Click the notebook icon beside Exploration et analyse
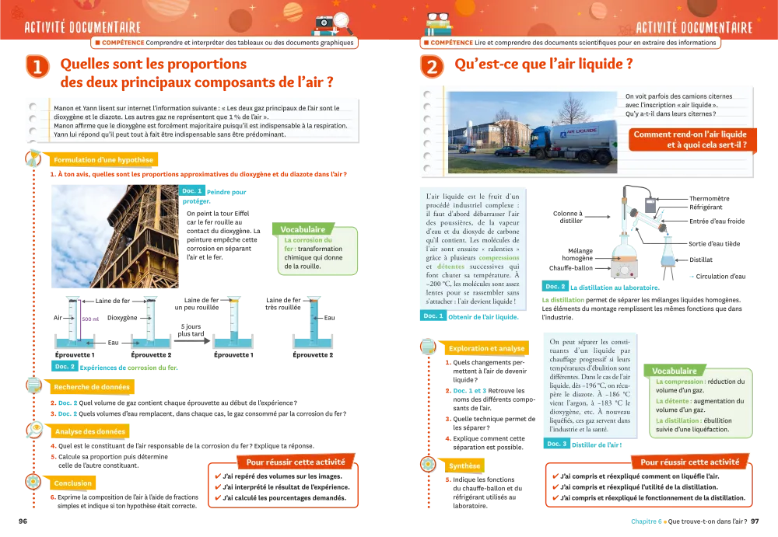778x537 pixels. (x=428, y=347)
